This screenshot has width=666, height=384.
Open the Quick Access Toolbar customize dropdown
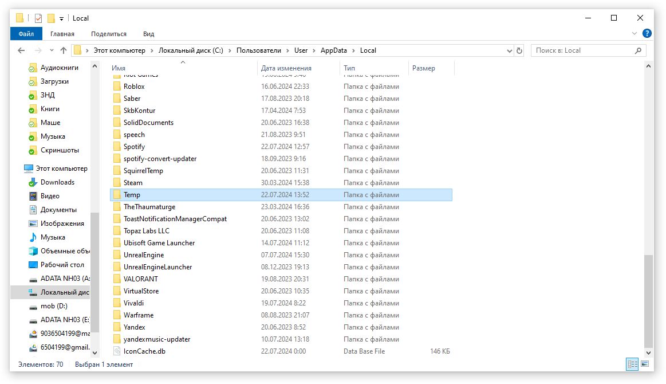62,18
